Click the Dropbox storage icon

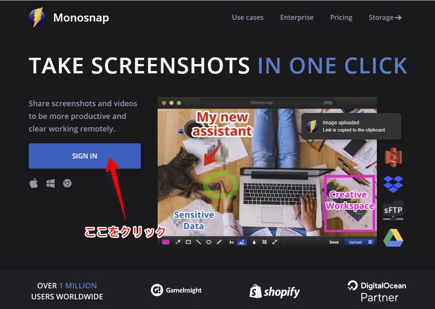pos(393,184)
